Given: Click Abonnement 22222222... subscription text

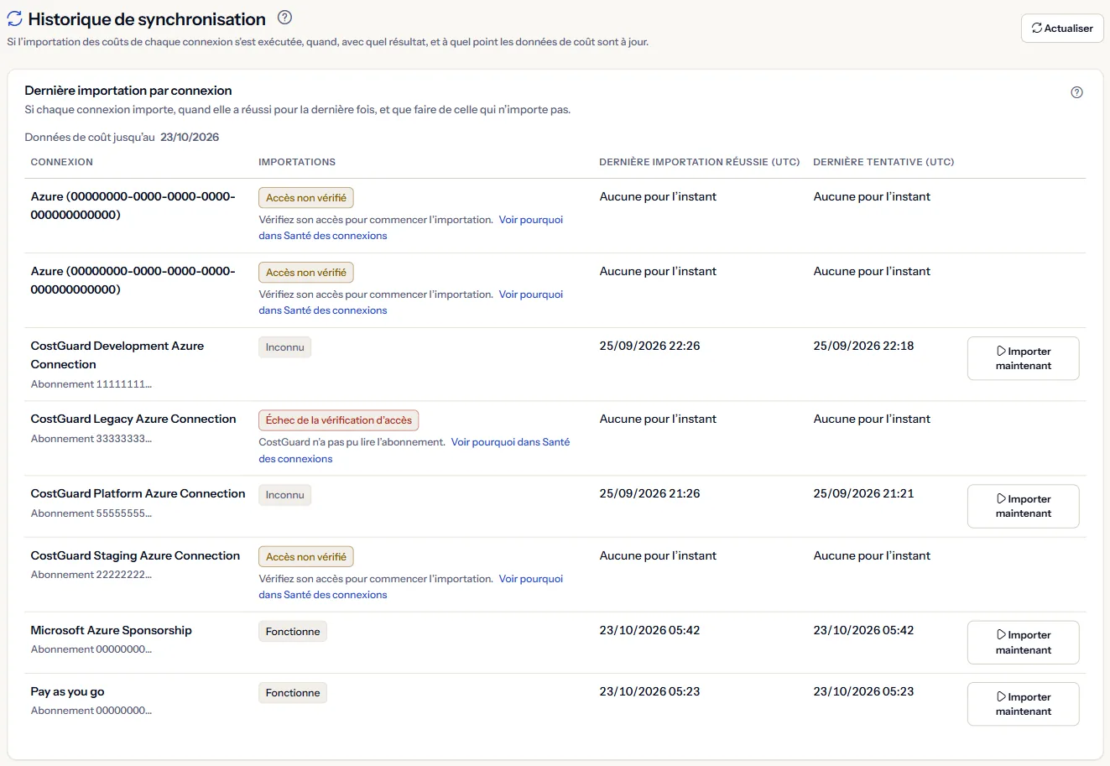Looking at the screenshot, I should (x=91, y=575).
